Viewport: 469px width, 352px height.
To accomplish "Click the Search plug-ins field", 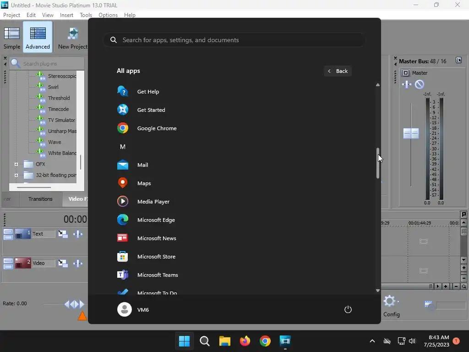I will click(48, 63).
